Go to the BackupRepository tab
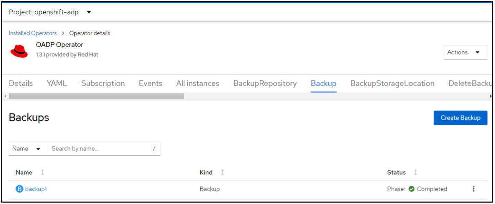 (265, 83)
